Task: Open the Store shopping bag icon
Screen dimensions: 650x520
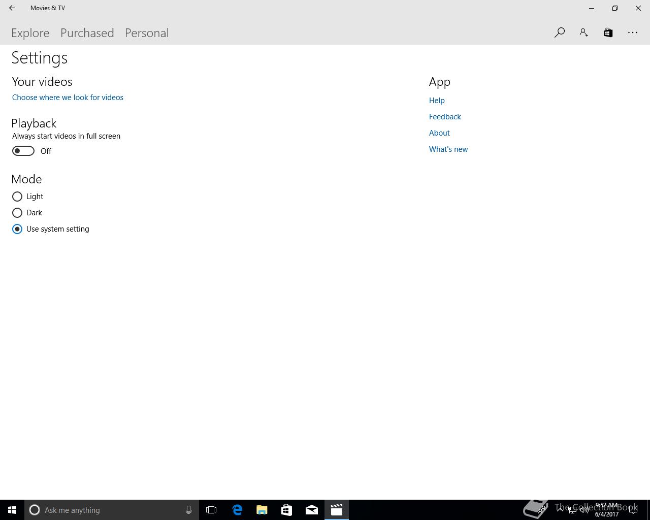Action: [x=608, y=32]
